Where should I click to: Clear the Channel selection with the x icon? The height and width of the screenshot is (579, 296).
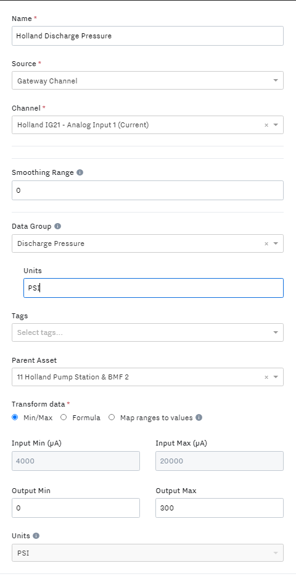[266, 125]
